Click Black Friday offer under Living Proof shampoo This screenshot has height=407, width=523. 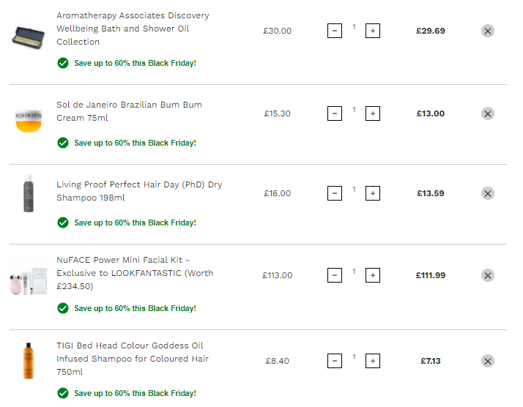pyautogui.click(x=135, y=223)
